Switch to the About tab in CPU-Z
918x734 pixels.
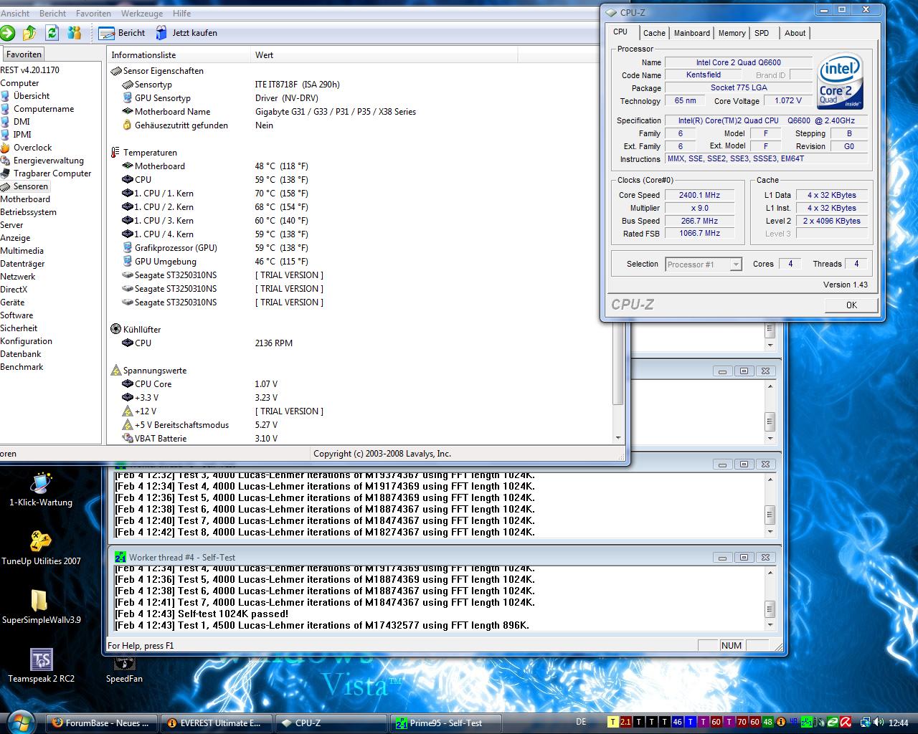pyautogui.click(x=795, y=33)
